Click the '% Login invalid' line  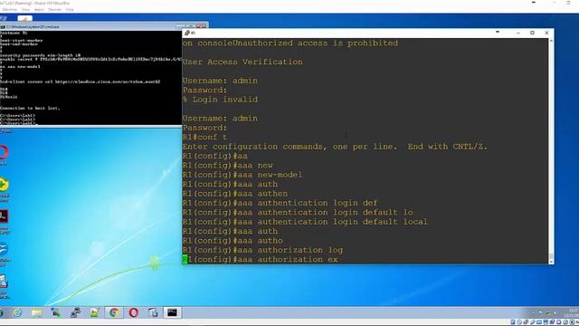click(220, 100)
